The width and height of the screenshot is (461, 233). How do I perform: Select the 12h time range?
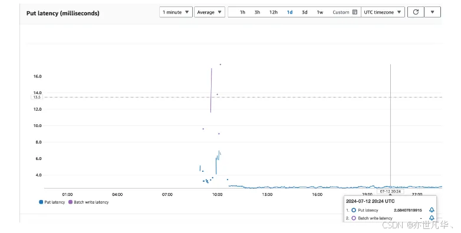[274, 12]
